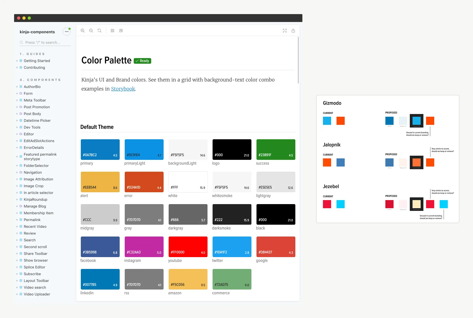Expand the Manage Blog folder arrow
The image size is (473, 318).
[x=17, y=206]
